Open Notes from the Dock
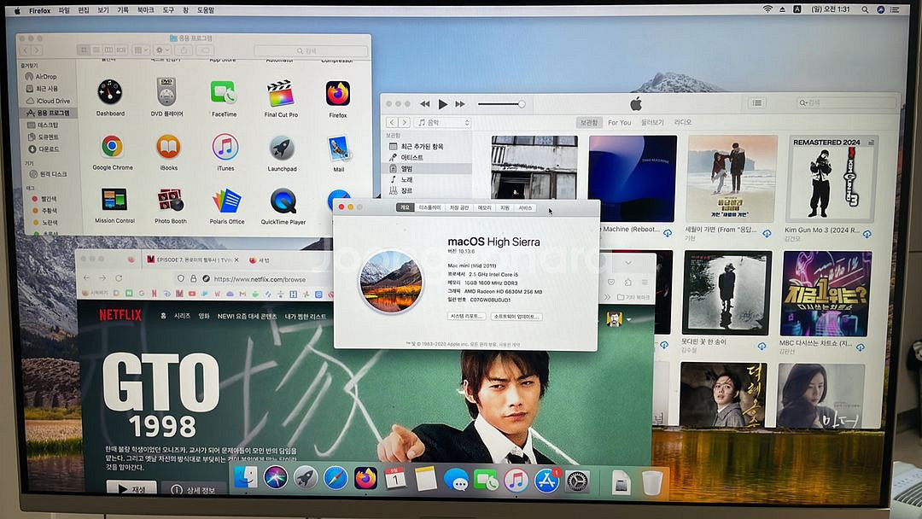This screenshot has height=519, width=922. tap(426, 479)
